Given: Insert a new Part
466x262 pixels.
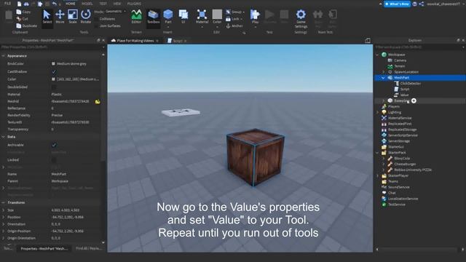Looking at the screenshot, I should pyautogui.click(x=168, y=17).
